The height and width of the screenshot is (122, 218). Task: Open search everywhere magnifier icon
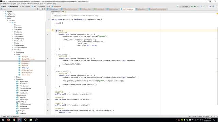[217, 6]
